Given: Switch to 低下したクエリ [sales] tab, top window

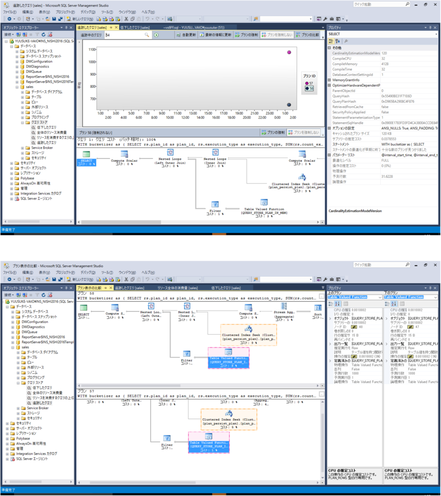Looking at the screenshot, I should coord(135,28).
